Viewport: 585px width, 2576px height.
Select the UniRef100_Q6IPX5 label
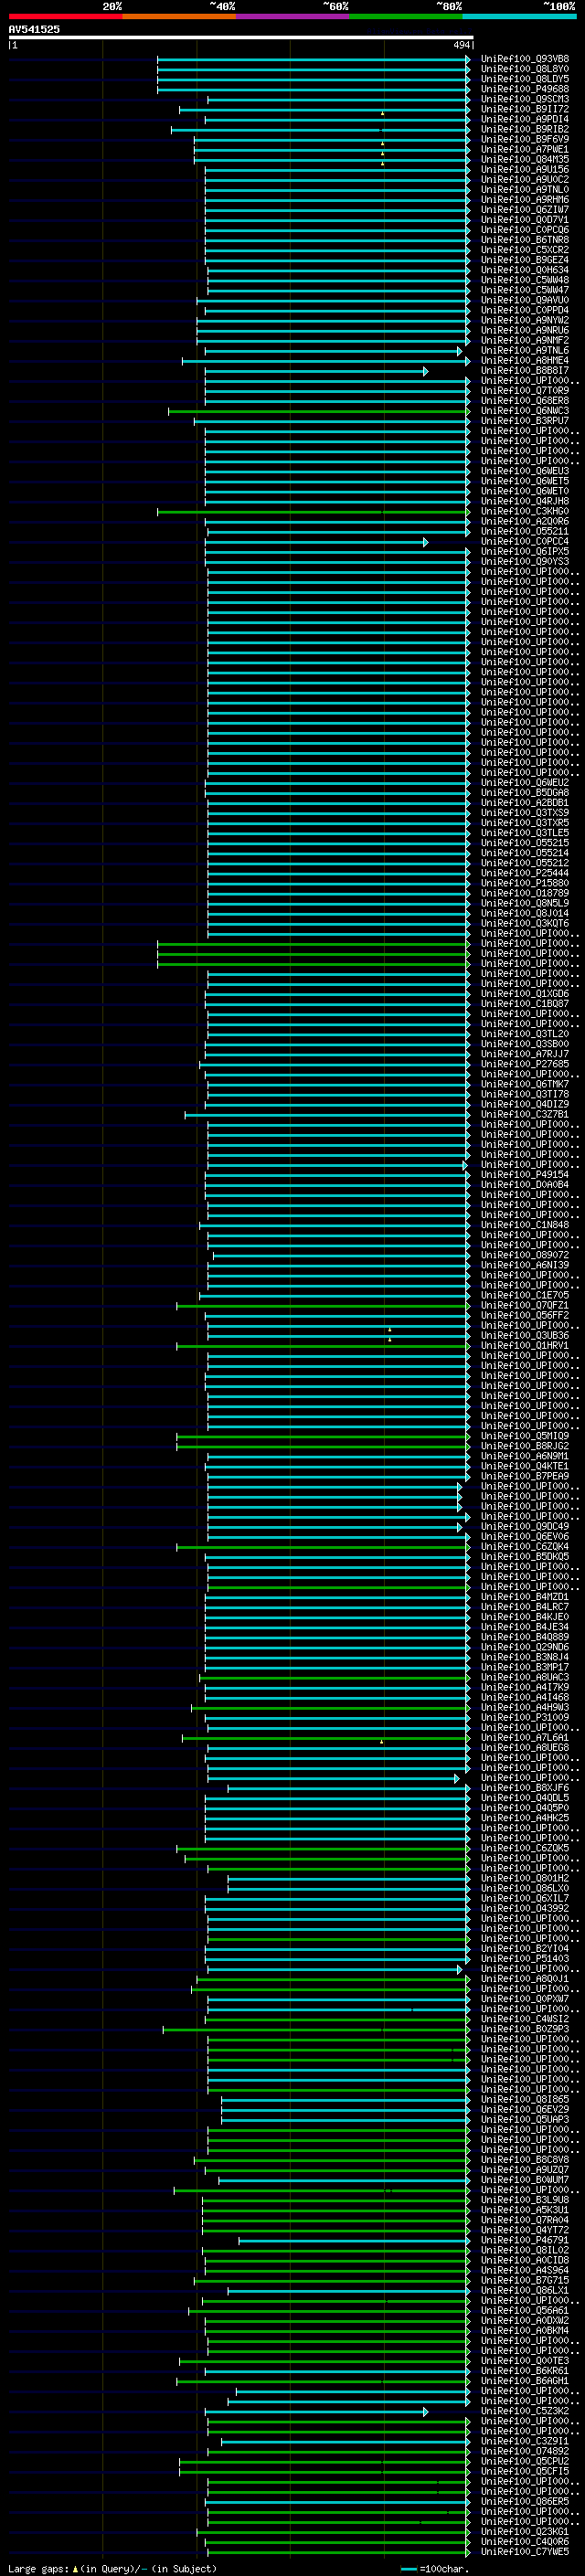point(525,551)
